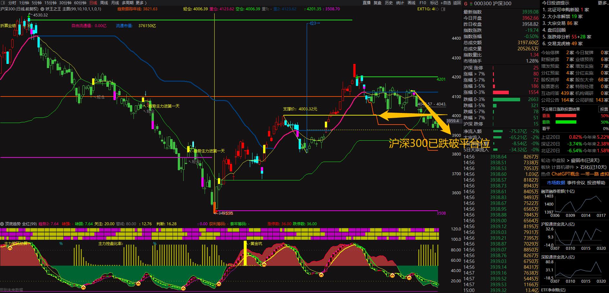Select the 5分钟 period tab
Screen dimensions: 609x293
point(37,3)
